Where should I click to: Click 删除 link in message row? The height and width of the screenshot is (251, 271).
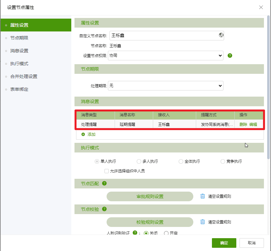click(x=243, y=125)
